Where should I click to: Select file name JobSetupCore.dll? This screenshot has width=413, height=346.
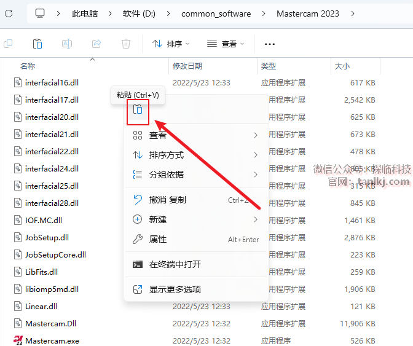pyautogui.click(x=55, y=254)
